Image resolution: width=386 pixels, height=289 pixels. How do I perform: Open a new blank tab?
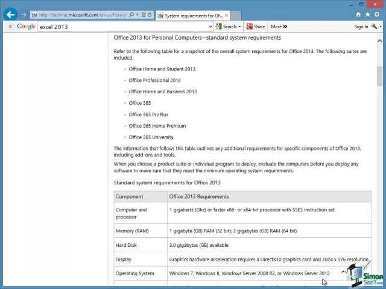coord(236,16)
